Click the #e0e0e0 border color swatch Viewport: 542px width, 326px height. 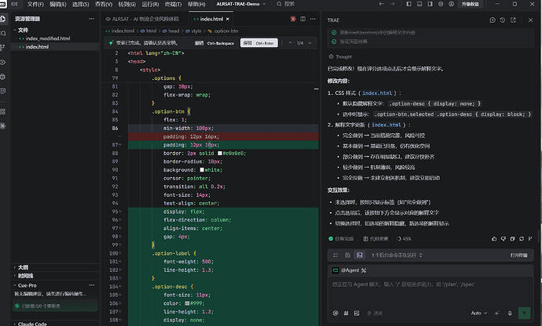click(220, 153)
